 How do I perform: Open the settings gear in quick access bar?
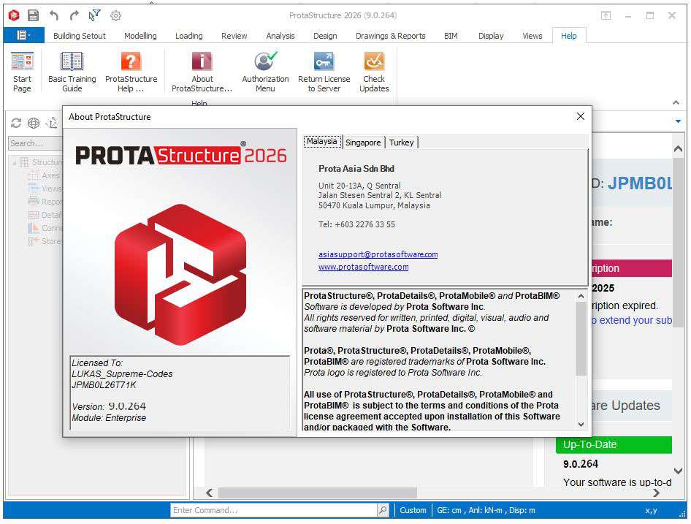[115, 15]
